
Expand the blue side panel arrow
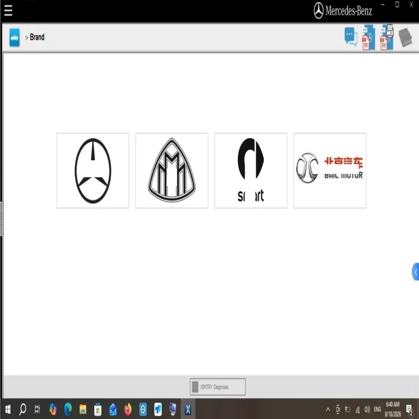[415, 272]
